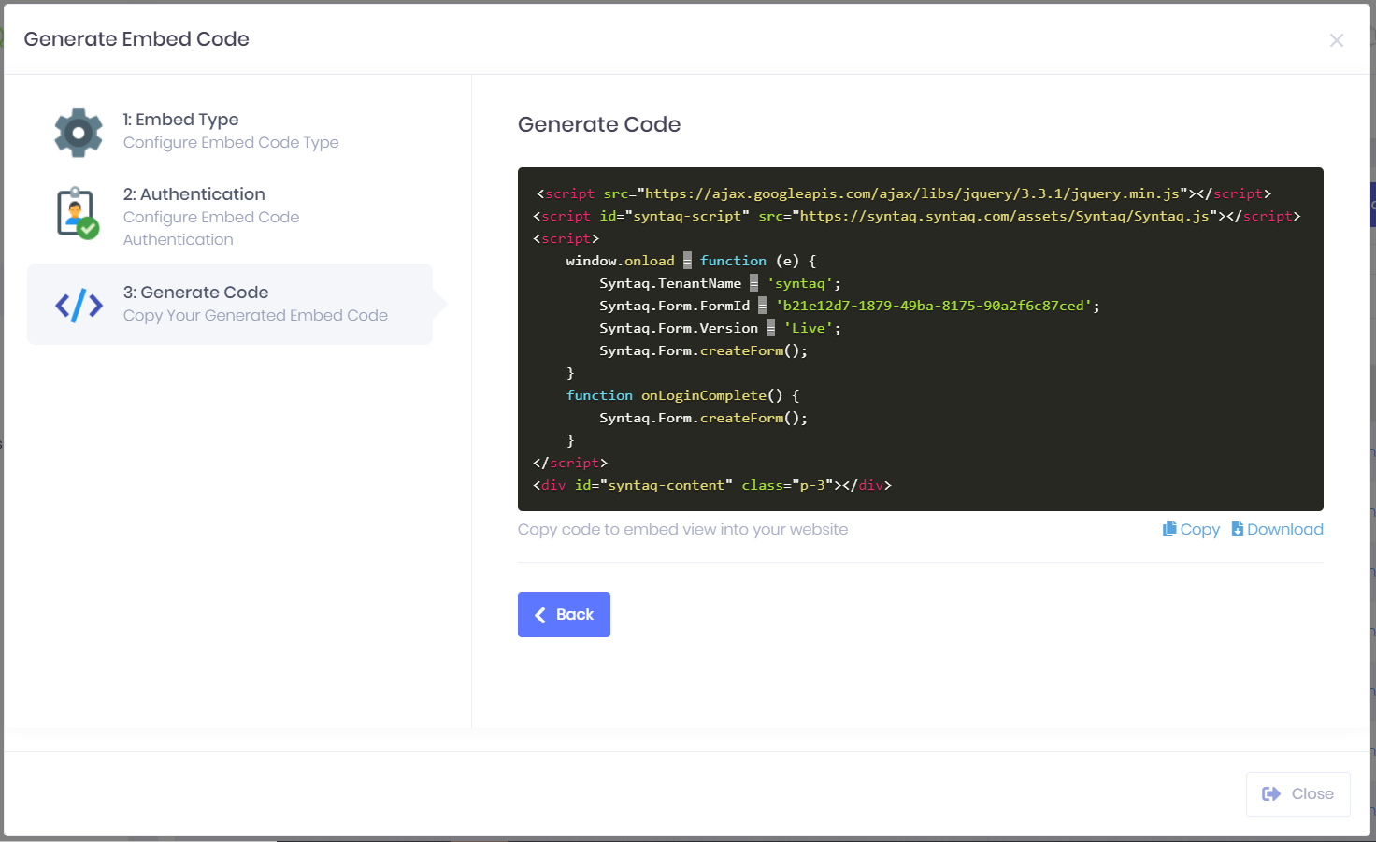Download the embed code via the Download link
Viewport: 1376px width, 842px height.
1284,529
